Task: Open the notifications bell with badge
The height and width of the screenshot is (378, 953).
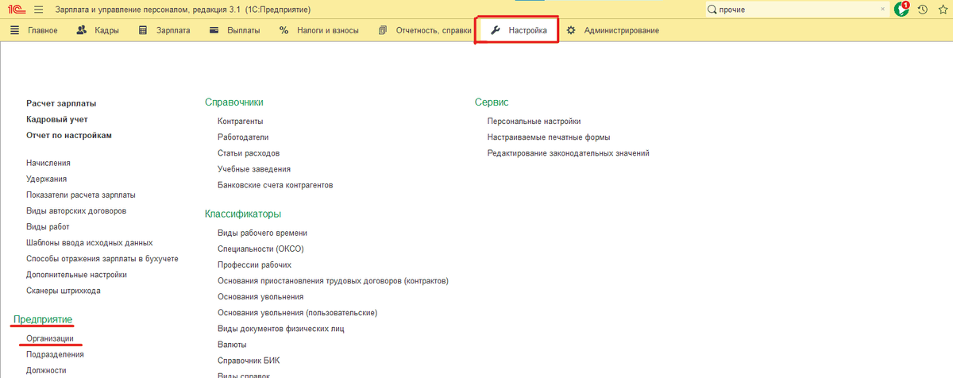Action: point(901,10)
